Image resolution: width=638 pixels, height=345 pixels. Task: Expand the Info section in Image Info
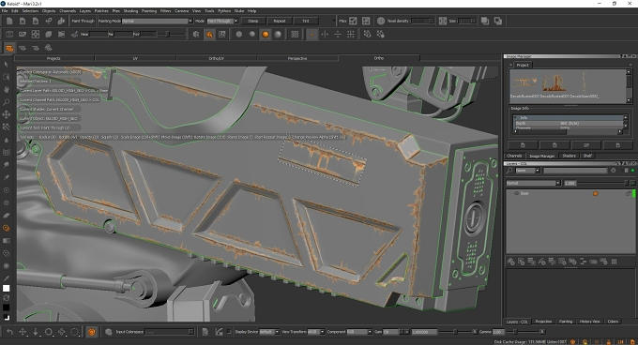coord(515,118)
